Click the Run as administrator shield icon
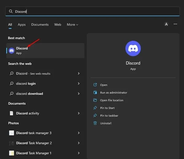 tap(95, 93)
